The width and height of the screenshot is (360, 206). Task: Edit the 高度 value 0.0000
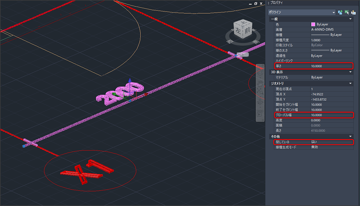[332, 120]
